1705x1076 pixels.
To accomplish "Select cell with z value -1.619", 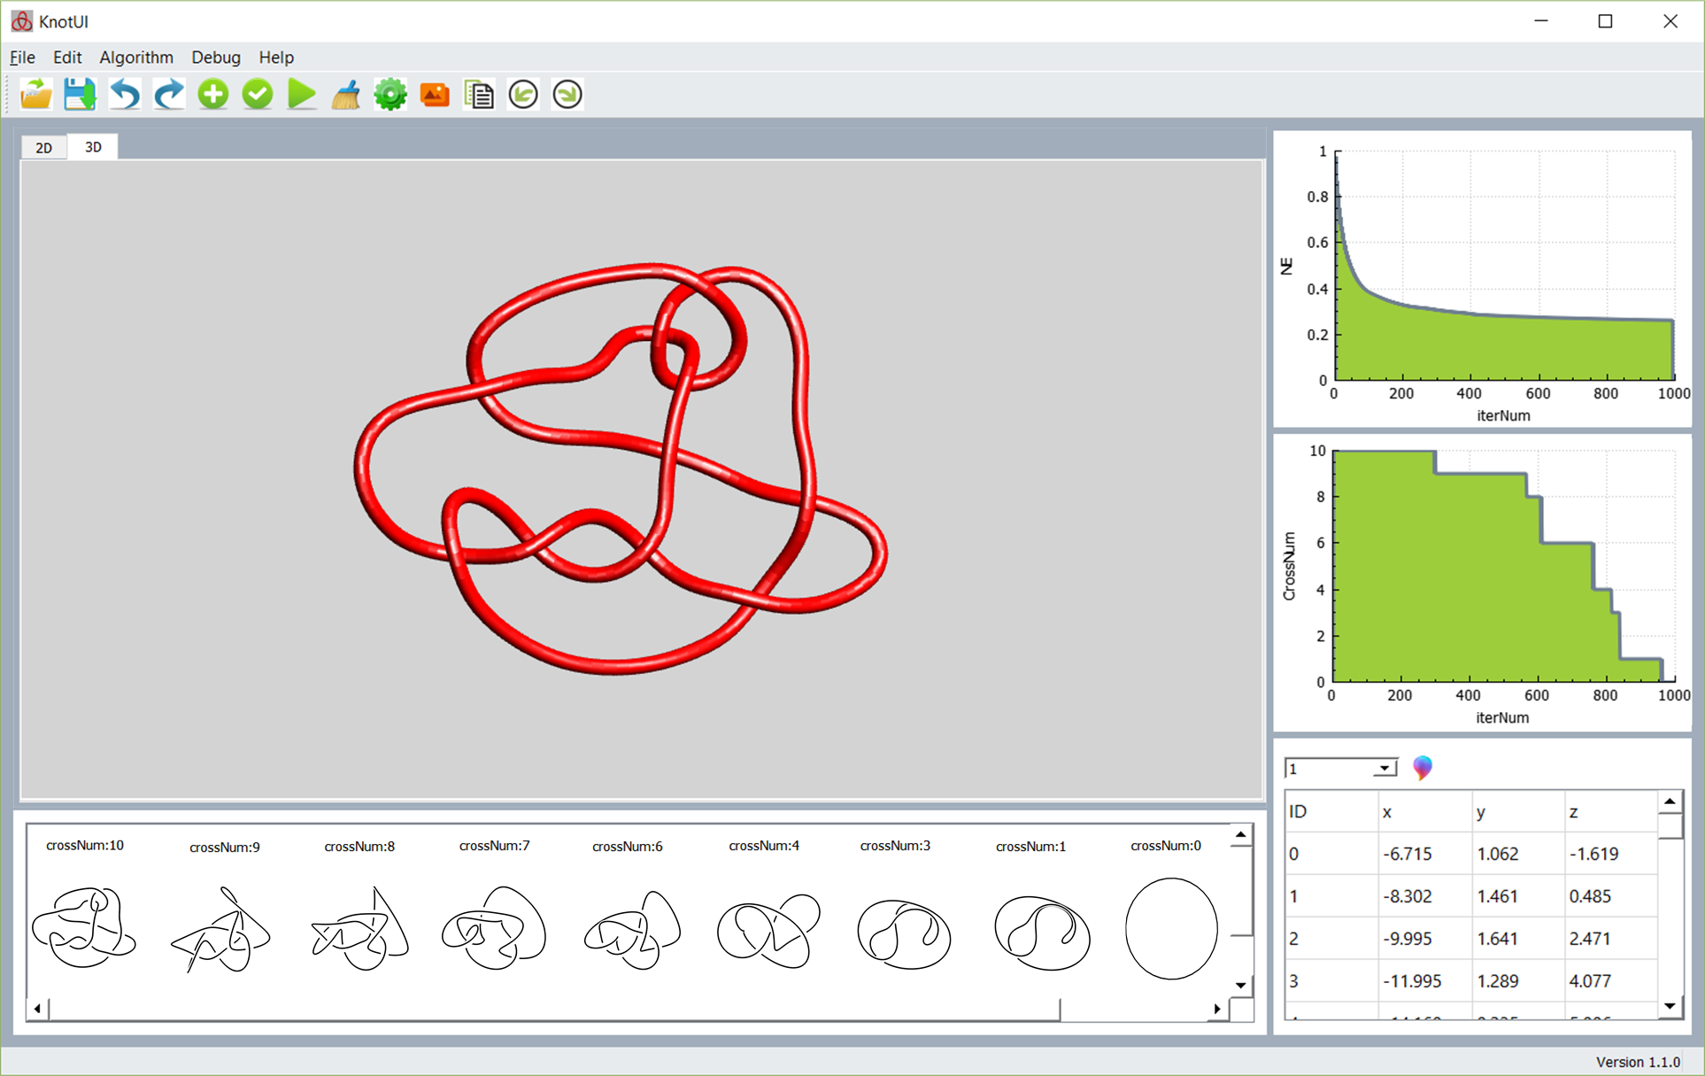I will click(x=1611, y=854).
